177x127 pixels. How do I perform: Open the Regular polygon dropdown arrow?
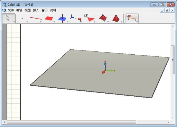[94, 22]
